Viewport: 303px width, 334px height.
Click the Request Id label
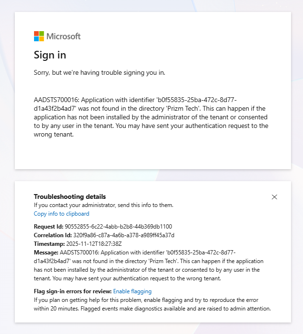click(48, 226)
